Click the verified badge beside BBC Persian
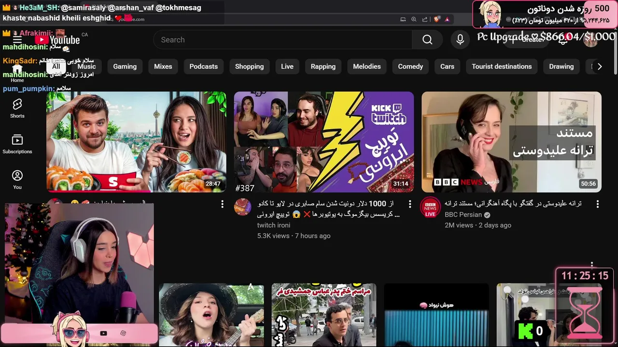Viewport: 618px width, 347px height. 487,215
